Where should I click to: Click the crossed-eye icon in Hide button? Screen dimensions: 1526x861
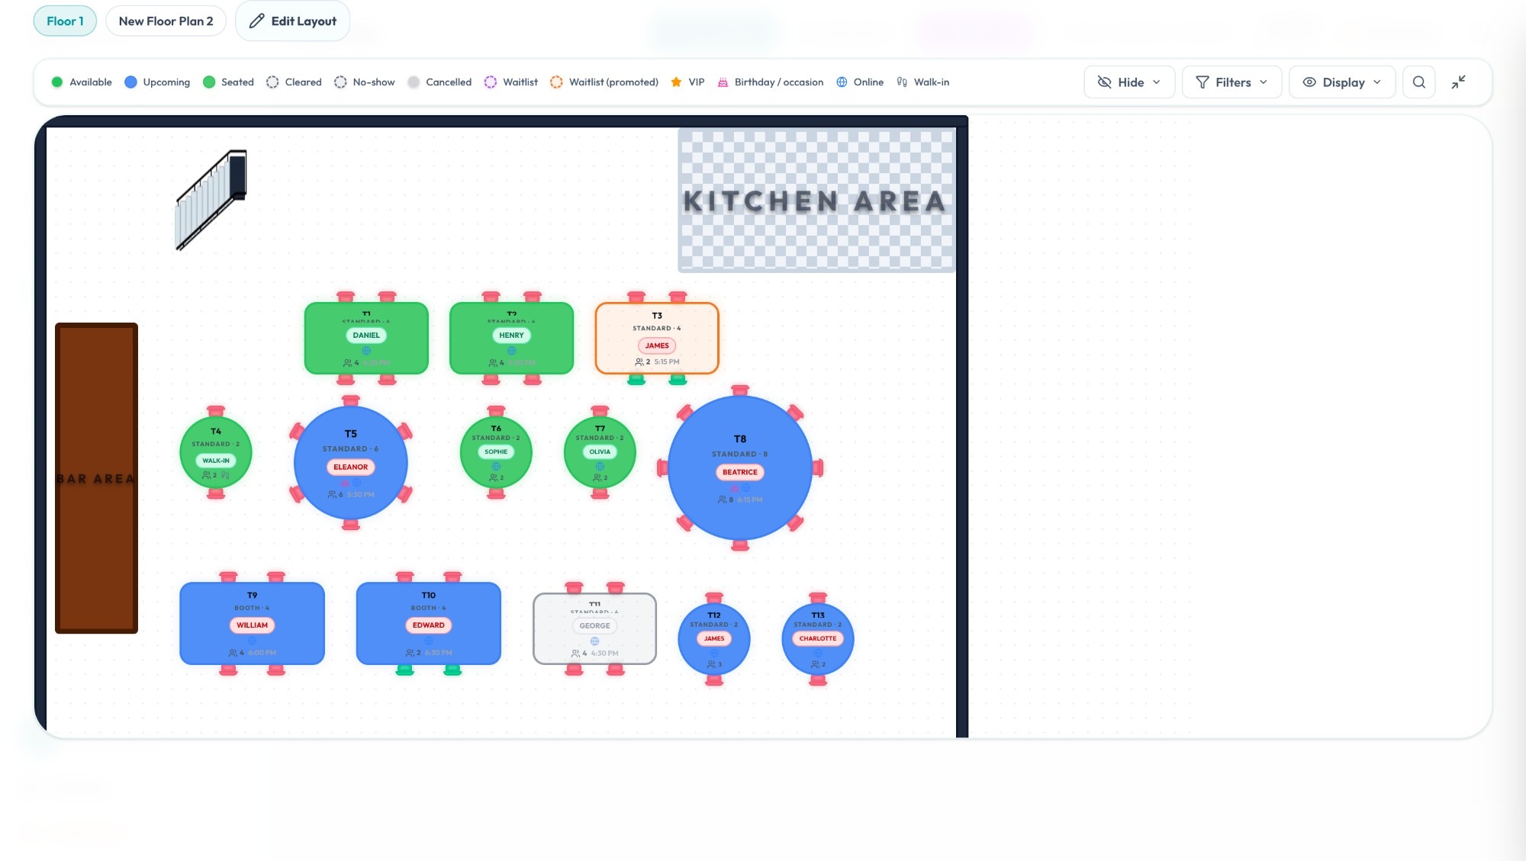point(1104,82)
